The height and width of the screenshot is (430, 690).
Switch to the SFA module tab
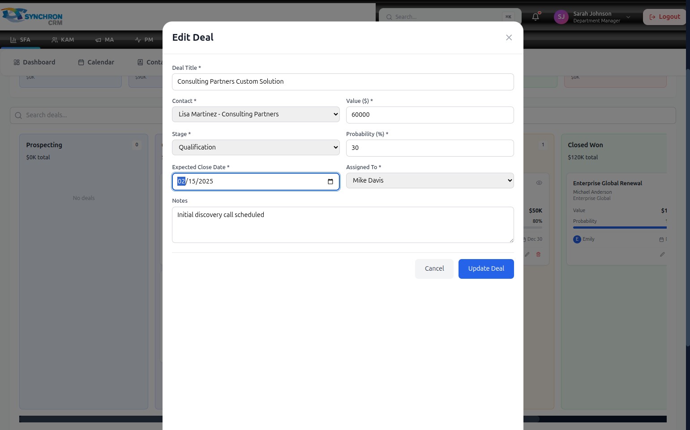(20, 40)
